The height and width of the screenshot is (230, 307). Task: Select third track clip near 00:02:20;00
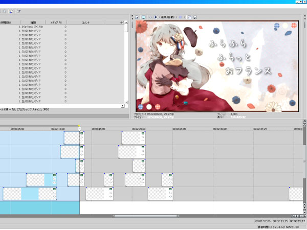point(139,166)
